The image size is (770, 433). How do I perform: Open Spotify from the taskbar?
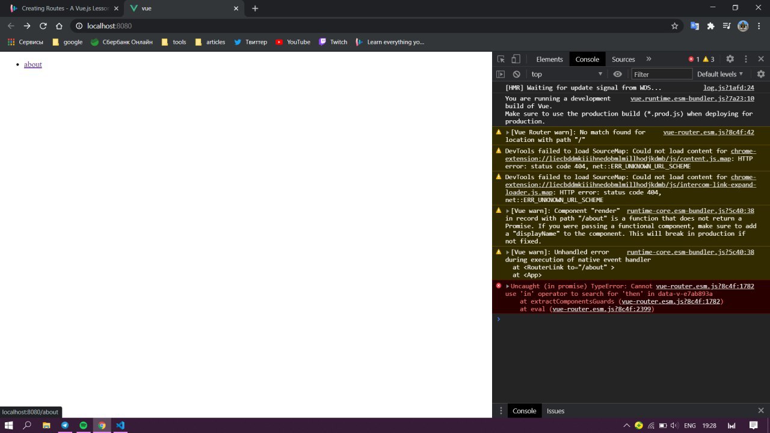point(84,425)
